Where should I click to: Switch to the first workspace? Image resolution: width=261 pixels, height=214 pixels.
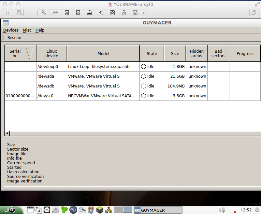(118, 210)
